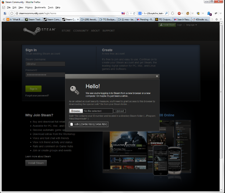Image resolution: width=225 pixels, height=193 pixels.
Task: Click the key icon in the Hello dialog
Action: (x=74, y=90)
